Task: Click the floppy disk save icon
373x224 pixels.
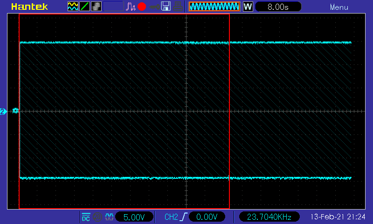Action: tap(166, 7)
